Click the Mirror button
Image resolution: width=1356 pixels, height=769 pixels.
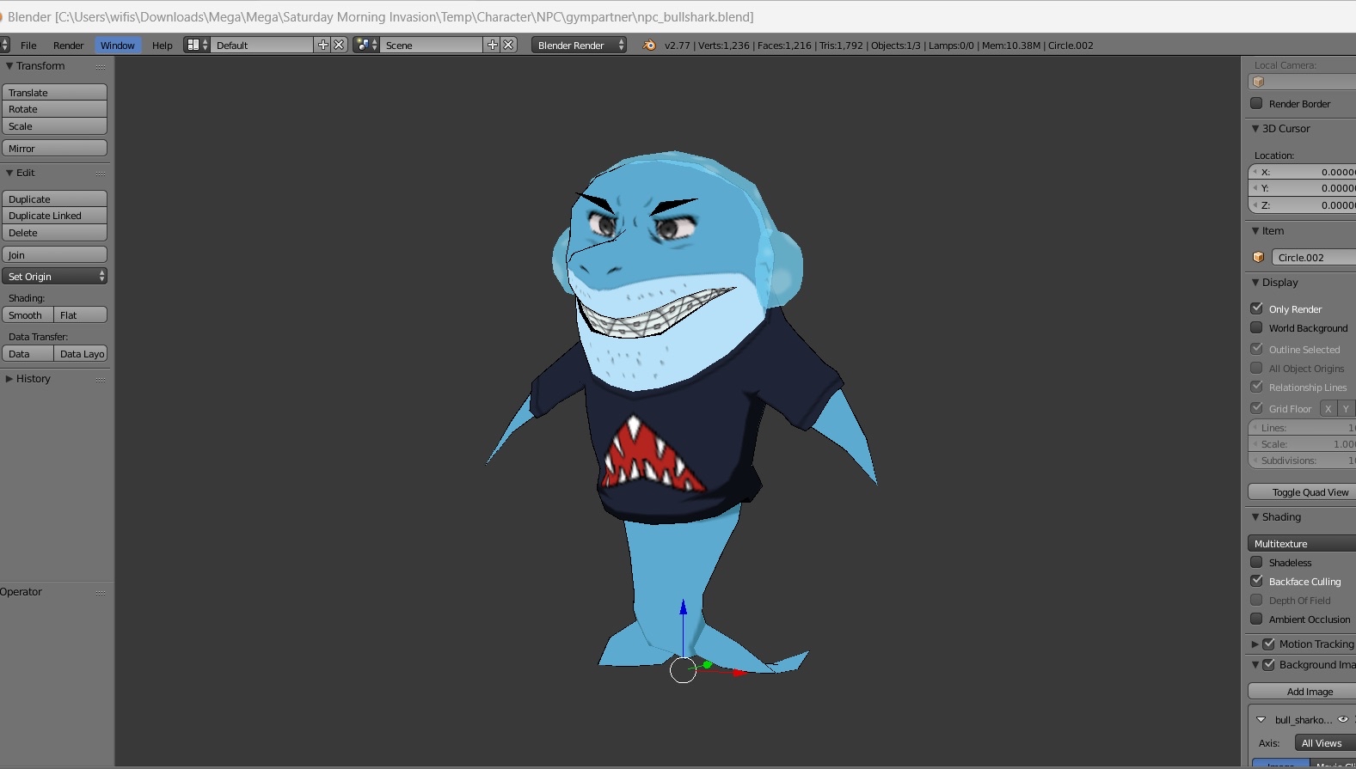click(55, 148)
